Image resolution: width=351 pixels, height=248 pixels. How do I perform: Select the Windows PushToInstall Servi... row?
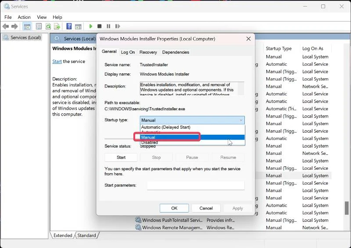tap(233, 220)
